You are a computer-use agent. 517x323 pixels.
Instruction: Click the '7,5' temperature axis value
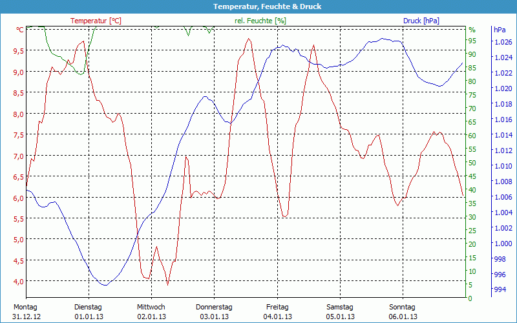coord(18,135)
